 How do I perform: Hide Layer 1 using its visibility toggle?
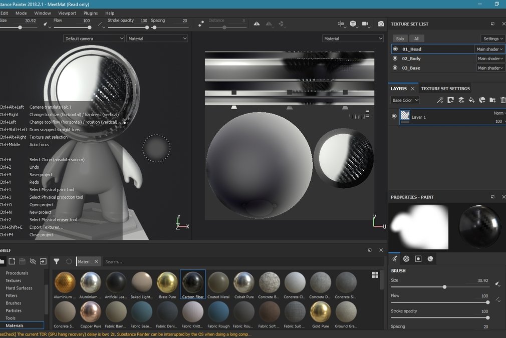point(394,116)
